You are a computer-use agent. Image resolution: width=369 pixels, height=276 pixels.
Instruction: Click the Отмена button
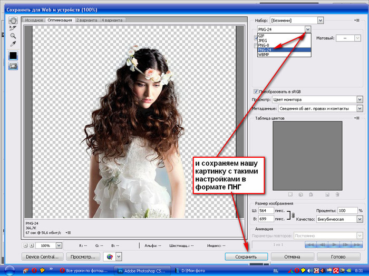tap(292, 257)
